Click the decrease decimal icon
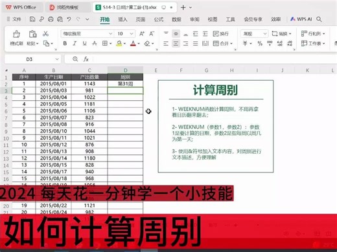The image size is (337, 252). pyautogui.click(x=290, y=44)
